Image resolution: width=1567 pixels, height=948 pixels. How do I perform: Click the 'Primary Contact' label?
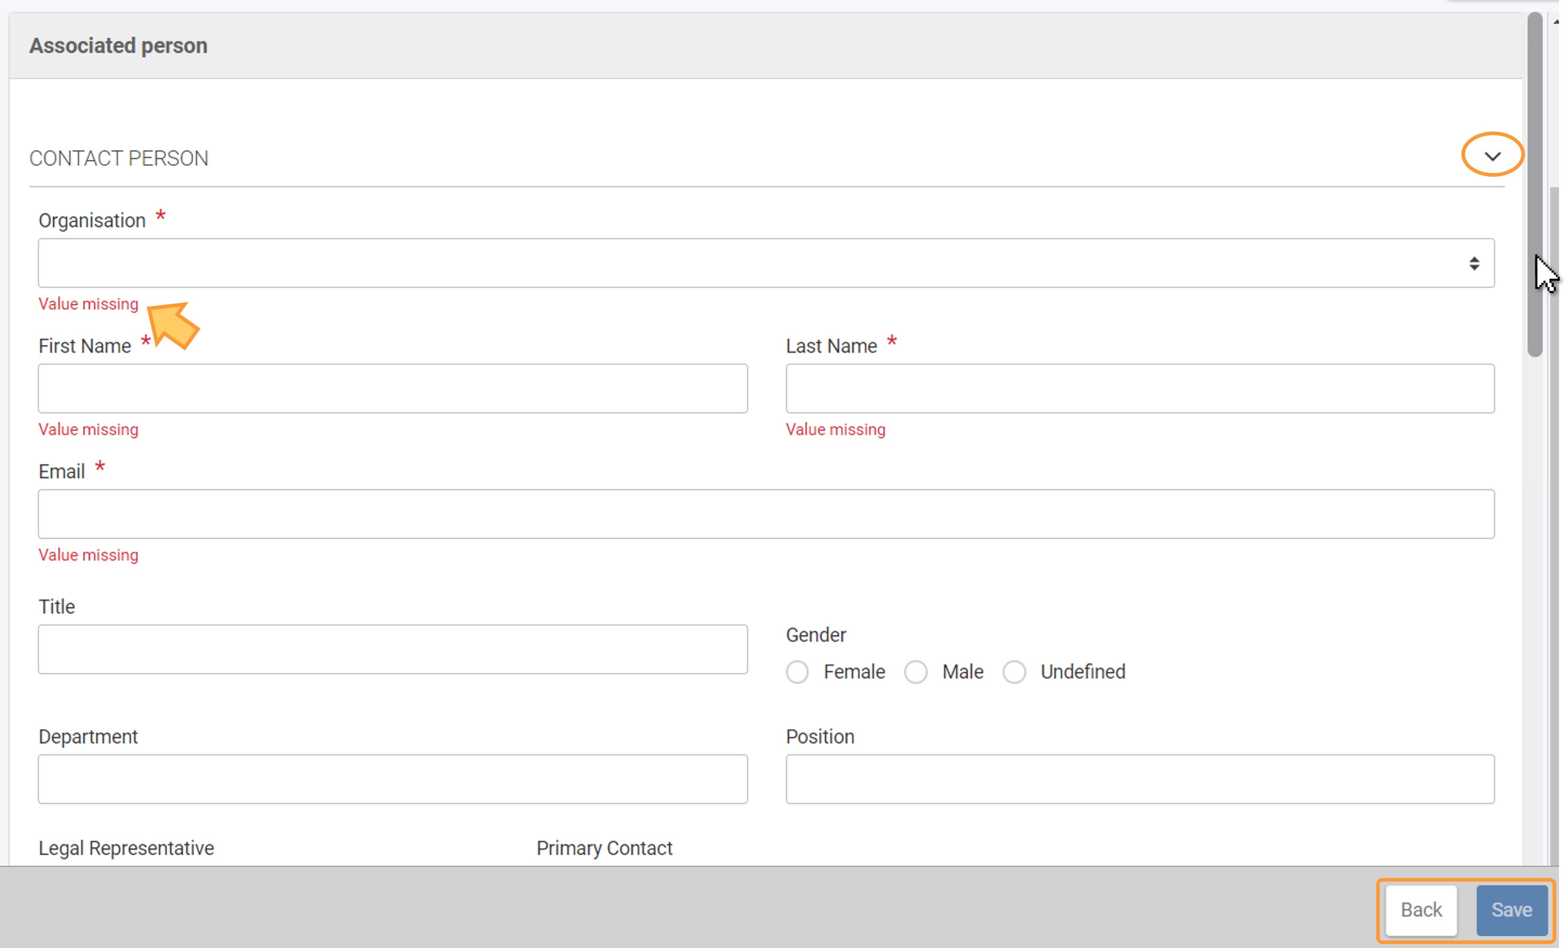[x=604, y=848]
